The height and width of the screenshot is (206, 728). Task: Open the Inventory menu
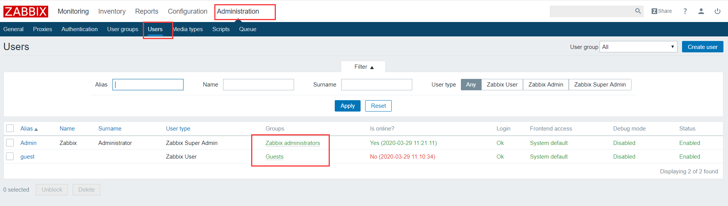tap(112, 11)
